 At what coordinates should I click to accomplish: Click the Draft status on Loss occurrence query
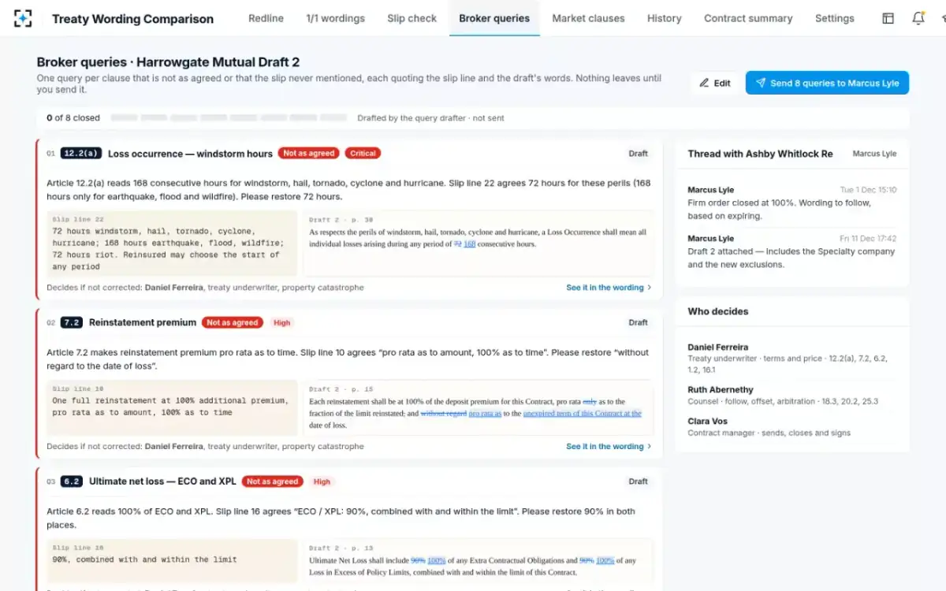pyautogui.click(x=638, y=154)
